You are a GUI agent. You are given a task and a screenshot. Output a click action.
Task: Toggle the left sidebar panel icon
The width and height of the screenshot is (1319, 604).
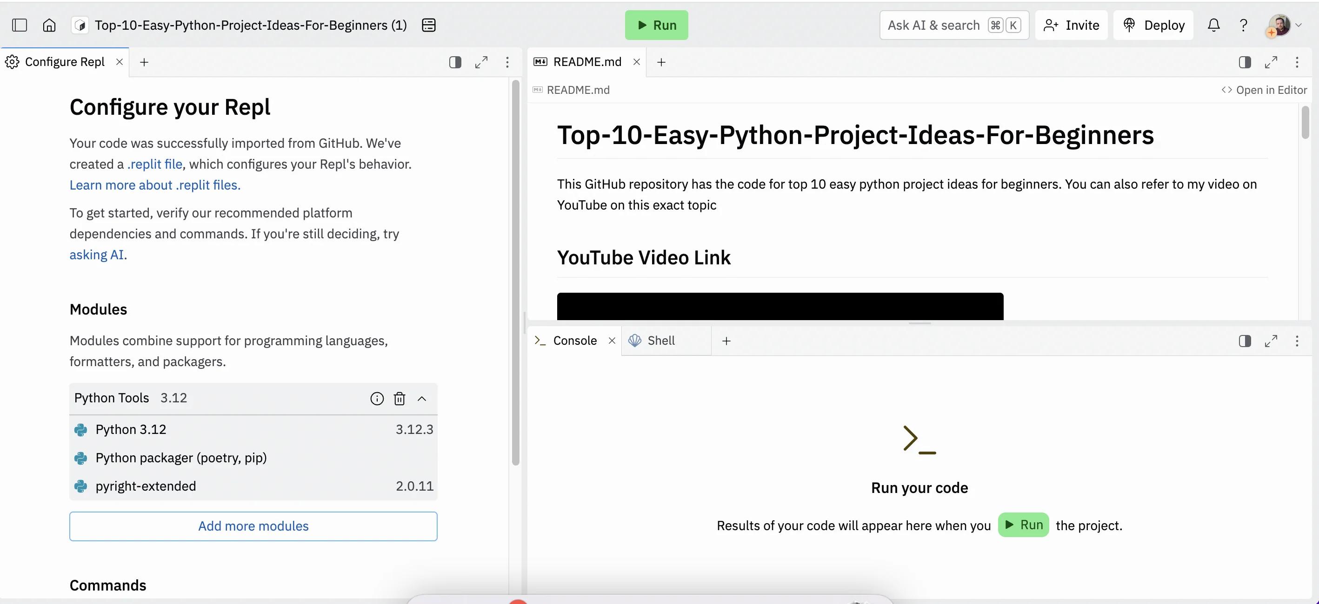(20, 25)
